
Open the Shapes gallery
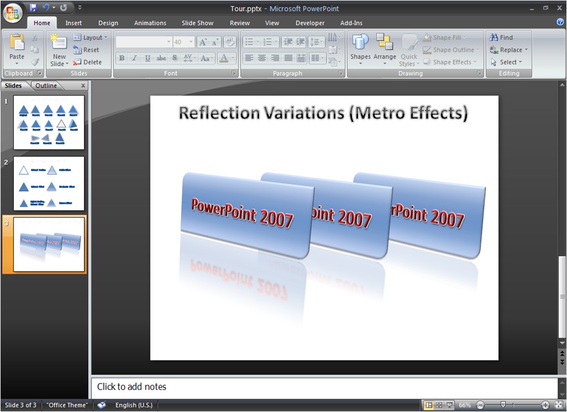point(360,50)
